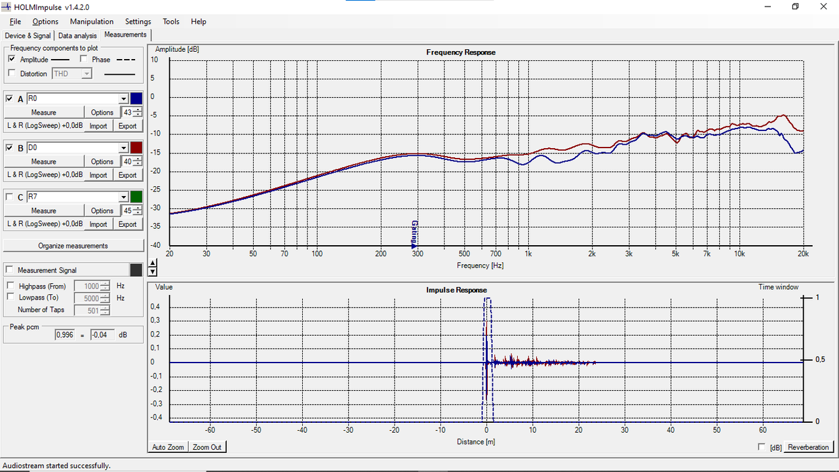This screenshot has height=472, width=839.
Task: Open the Manipulation menu
Action: tap(92, 22)
